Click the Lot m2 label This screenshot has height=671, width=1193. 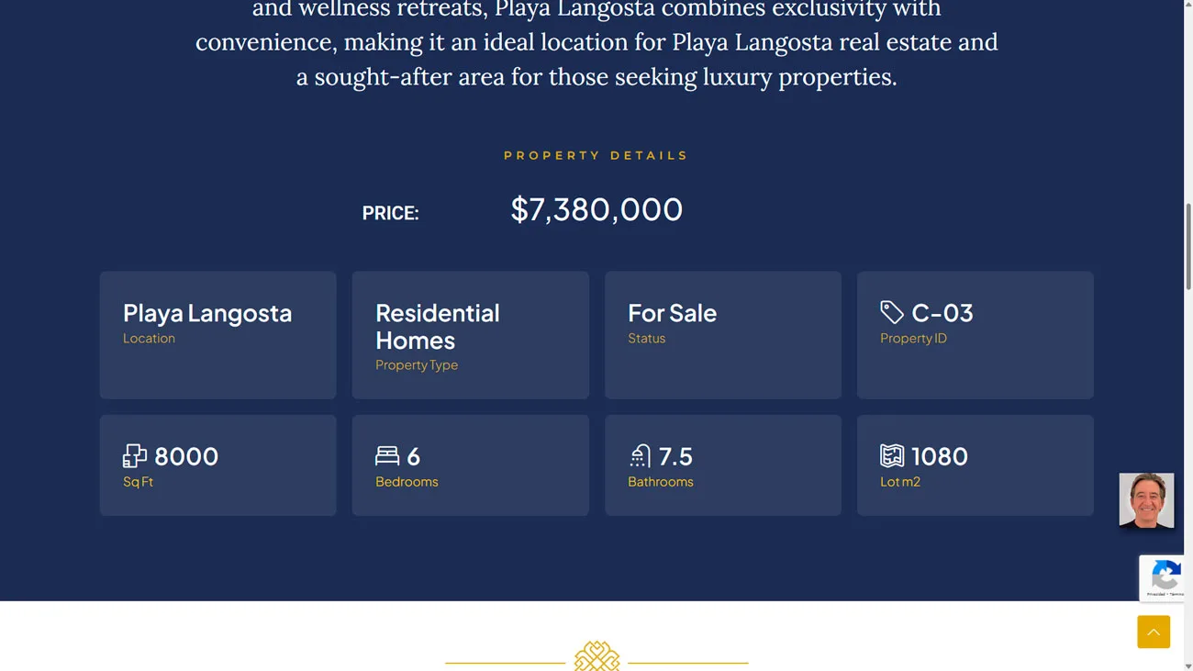(900, 482)
